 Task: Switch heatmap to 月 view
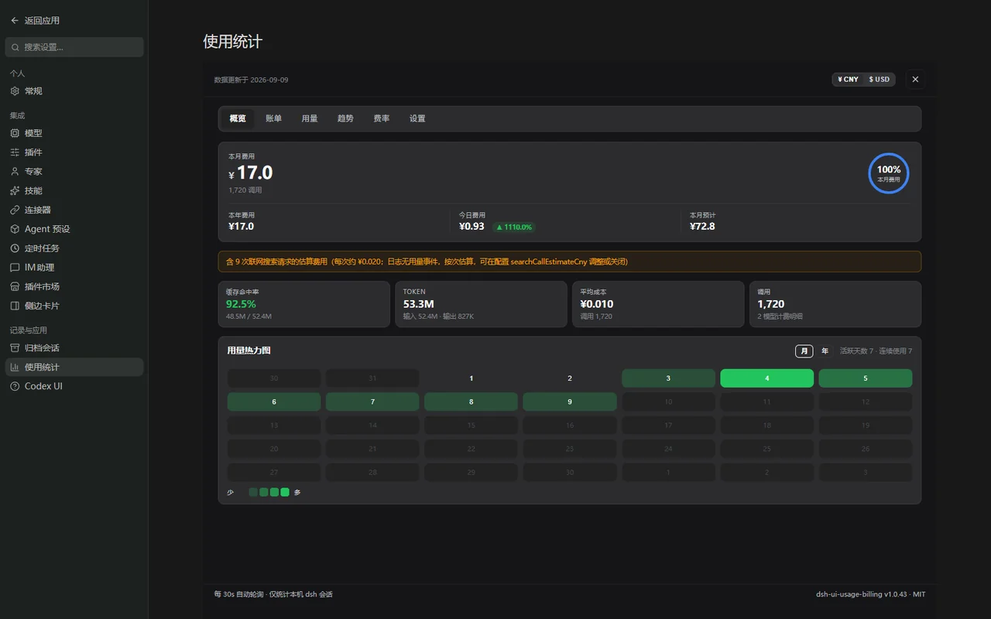(804, 351)
